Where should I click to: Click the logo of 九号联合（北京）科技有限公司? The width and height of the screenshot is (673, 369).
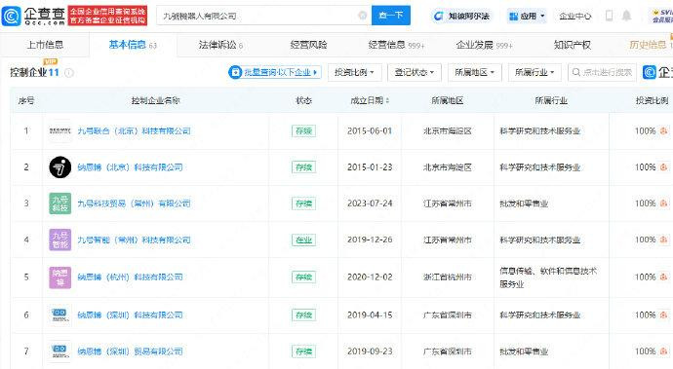[60, 130]
